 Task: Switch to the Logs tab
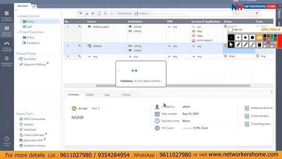point(107,95)
